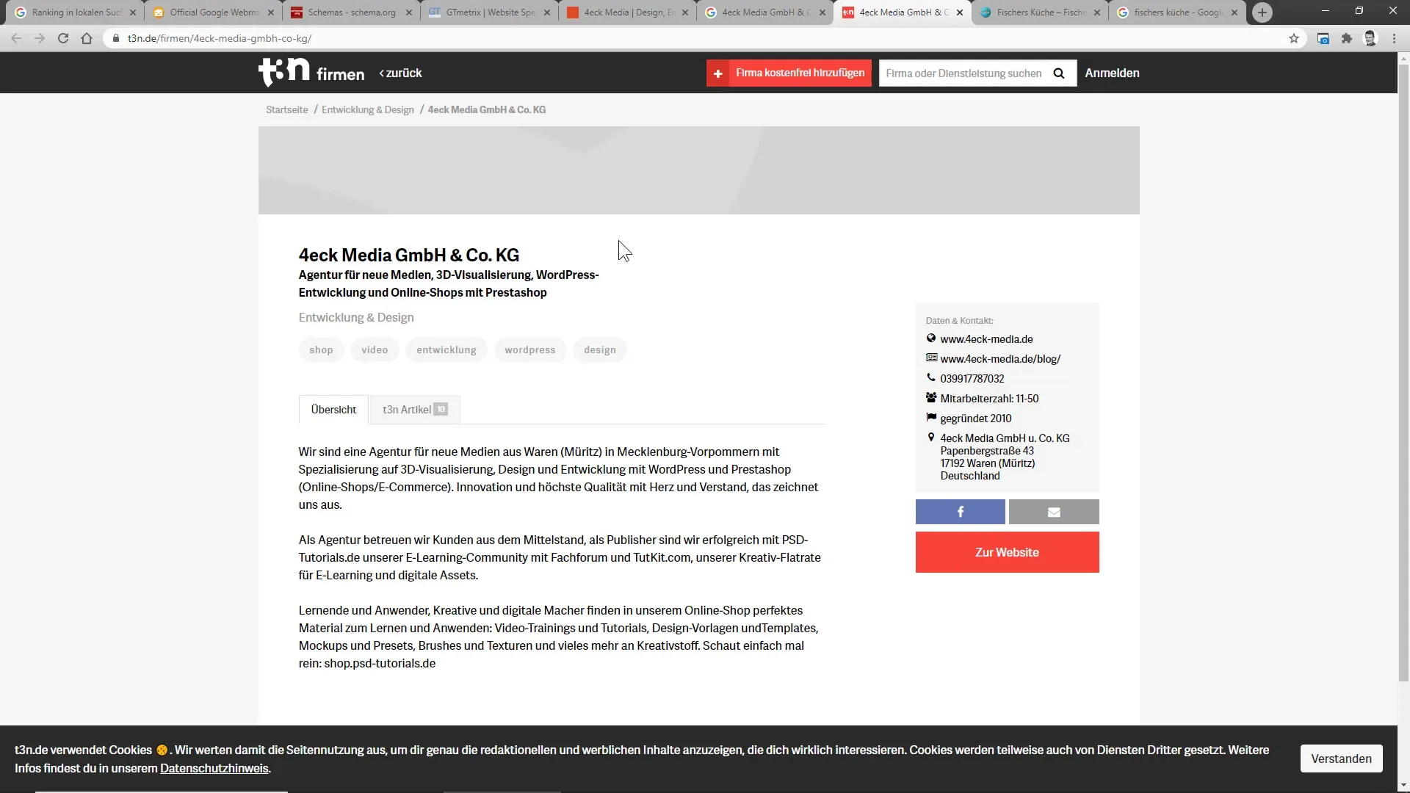
Task: Click Entwicklung & Design breadcrumb
Action: [368, 109]
